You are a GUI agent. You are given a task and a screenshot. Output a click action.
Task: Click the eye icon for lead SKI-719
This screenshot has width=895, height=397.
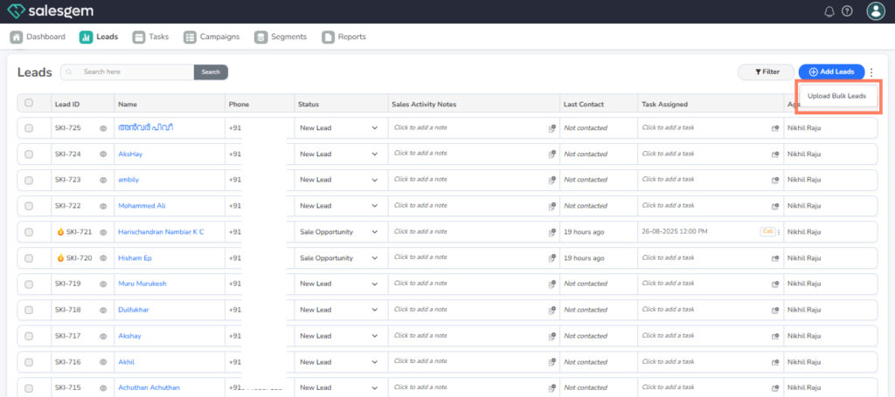pos(102,284)
